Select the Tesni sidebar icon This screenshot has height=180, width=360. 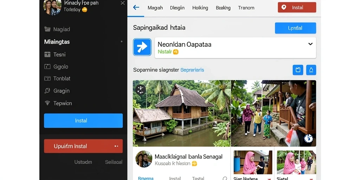[x=47, y=54]
